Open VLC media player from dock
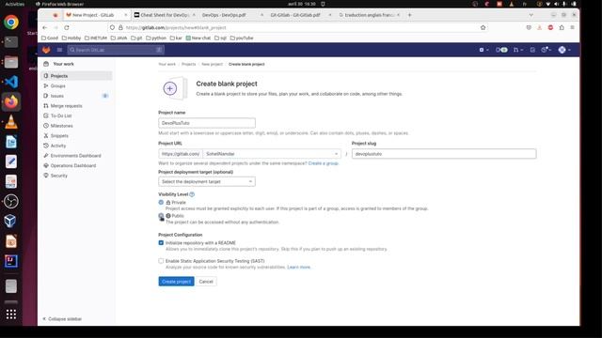 [11, 122]
